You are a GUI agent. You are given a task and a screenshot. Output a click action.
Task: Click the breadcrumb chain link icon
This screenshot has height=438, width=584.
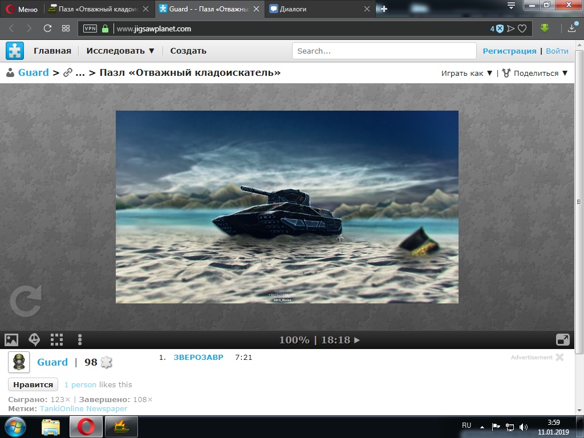pos(68,72)
